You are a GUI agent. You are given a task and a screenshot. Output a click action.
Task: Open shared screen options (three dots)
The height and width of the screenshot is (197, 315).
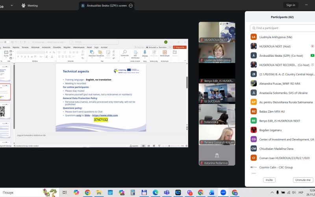click(131, 6)
